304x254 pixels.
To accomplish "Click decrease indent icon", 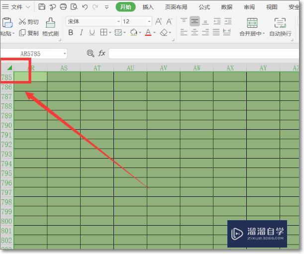I will pyautogui.click(x=217, y=21).
